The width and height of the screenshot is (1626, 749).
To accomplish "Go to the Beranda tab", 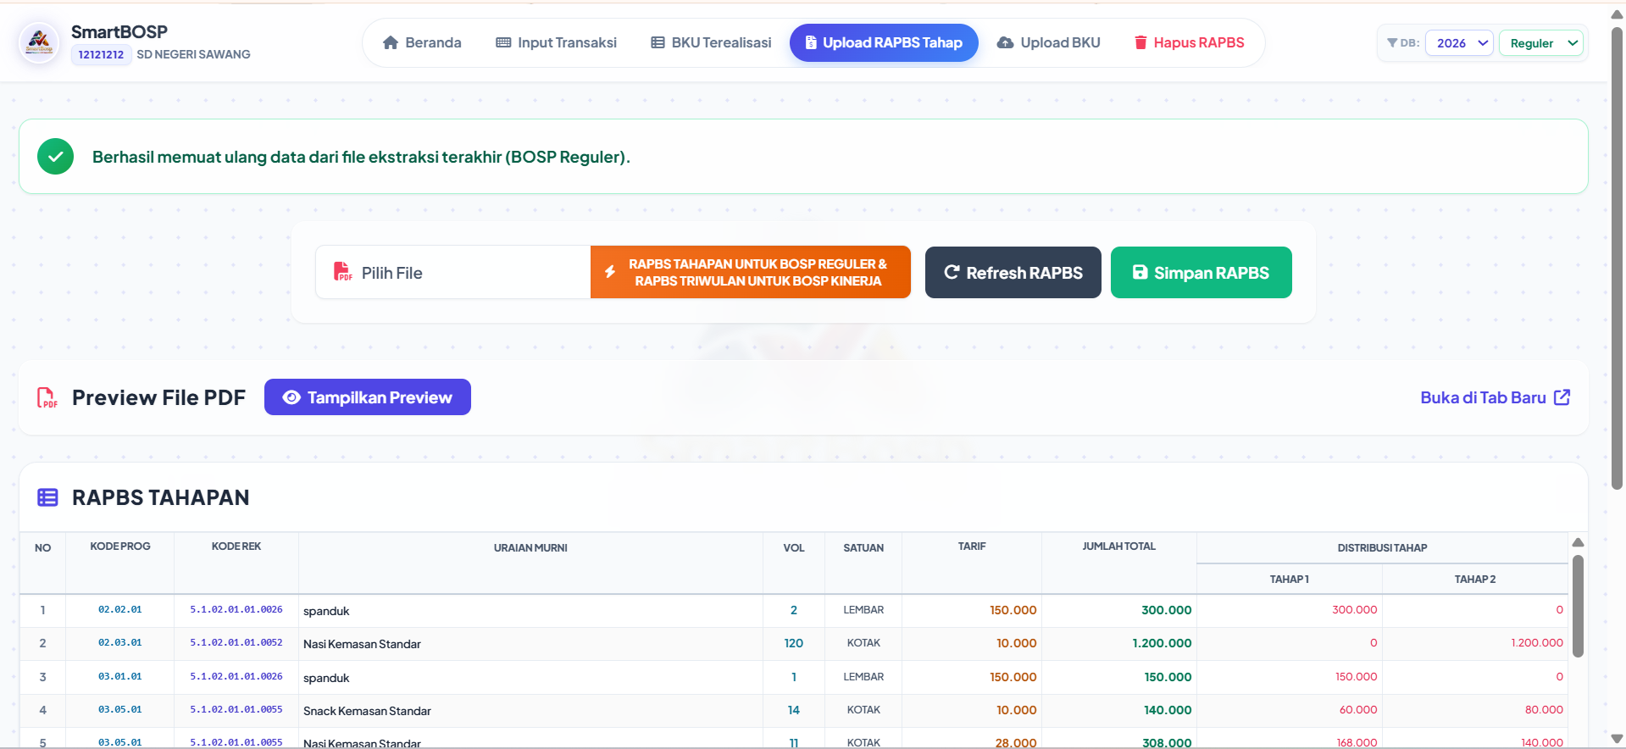I will tap(422, 42).
